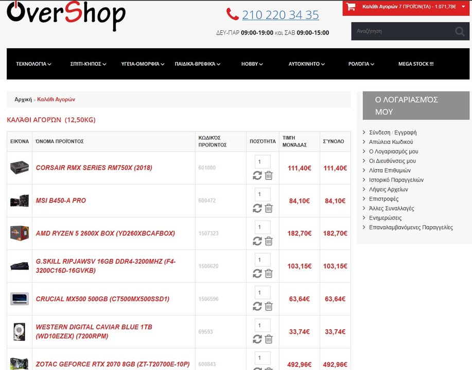Open the G.Skill RAM thumbnail
The height and width of the screenshot is (370, 472).
(20, 266)
